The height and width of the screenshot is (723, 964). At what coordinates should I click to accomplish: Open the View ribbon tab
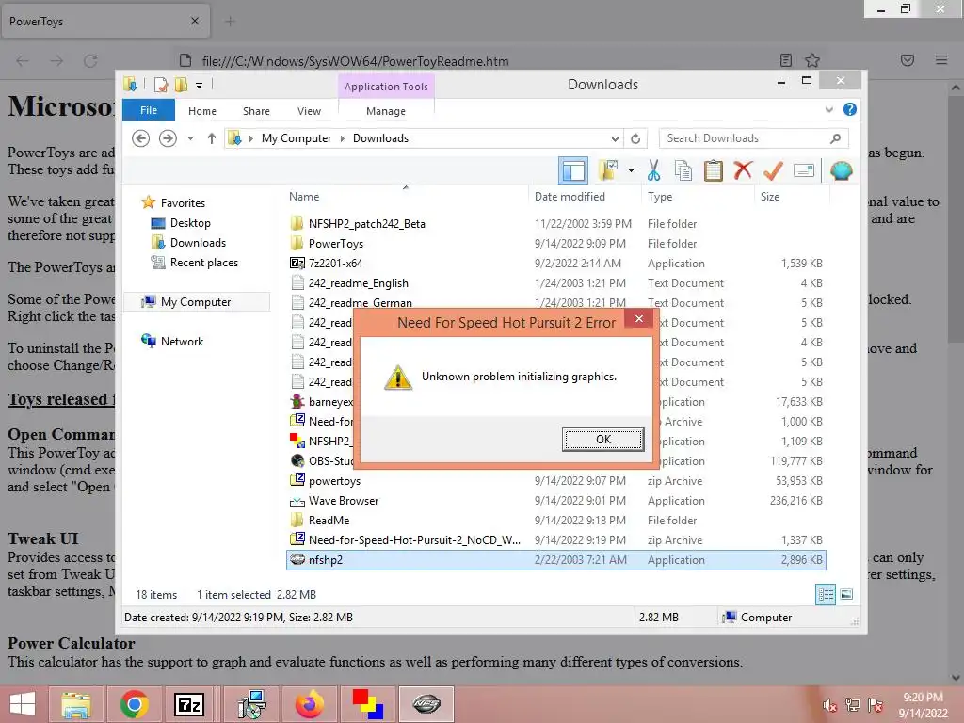point(309,111)
